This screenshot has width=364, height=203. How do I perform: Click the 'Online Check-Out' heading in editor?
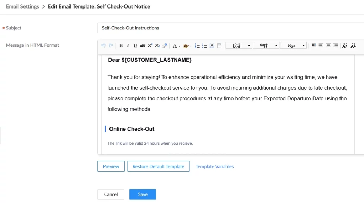click(x=132, y=129)
